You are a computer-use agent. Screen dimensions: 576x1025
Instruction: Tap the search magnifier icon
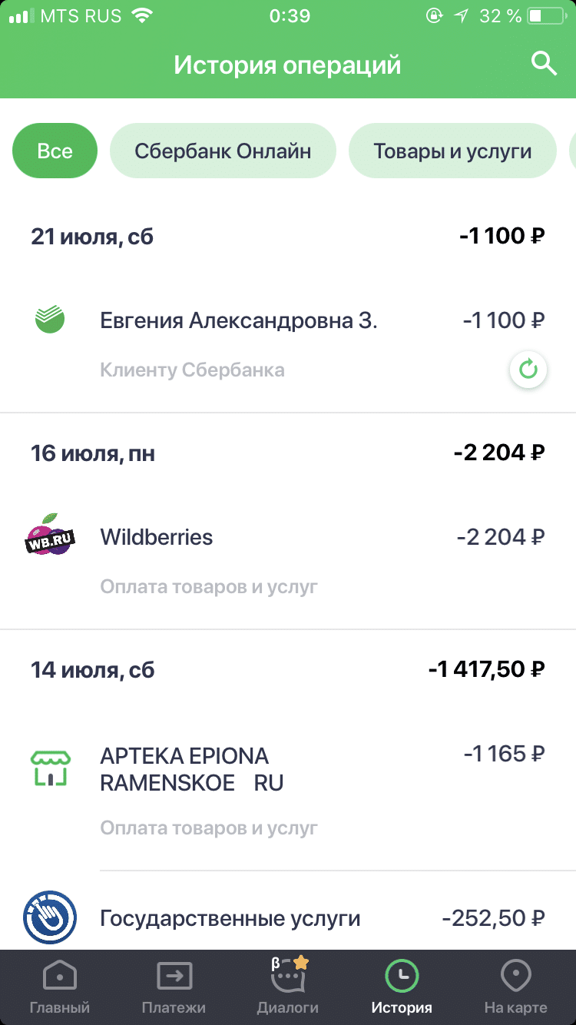click(x=544, y=64)
